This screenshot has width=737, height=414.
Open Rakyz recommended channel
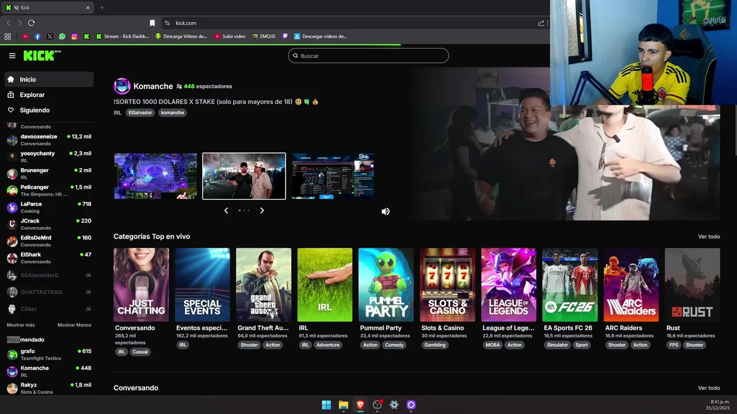(x=49, y=388)
